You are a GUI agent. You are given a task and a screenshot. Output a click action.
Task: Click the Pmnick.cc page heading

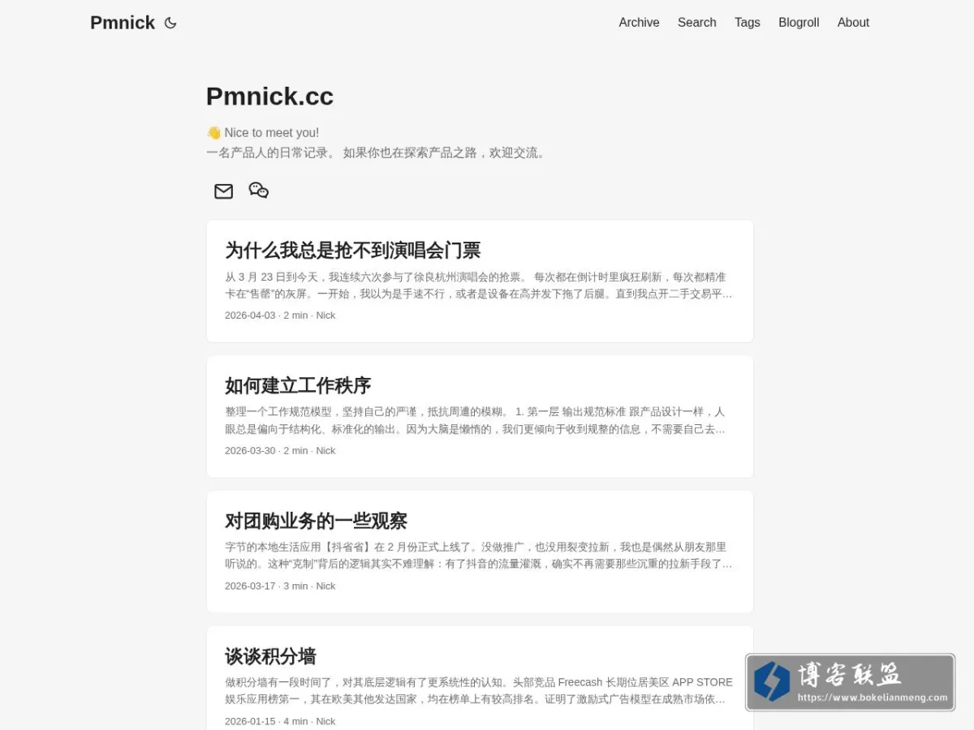coord(269,97)
